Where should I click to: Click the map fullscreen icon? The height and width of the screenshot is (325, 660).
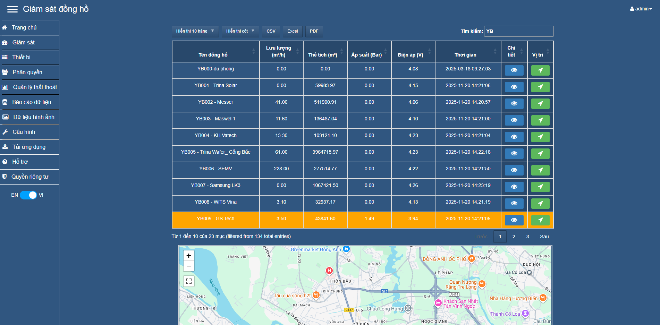pyautogui.click(x=188, y=281)
